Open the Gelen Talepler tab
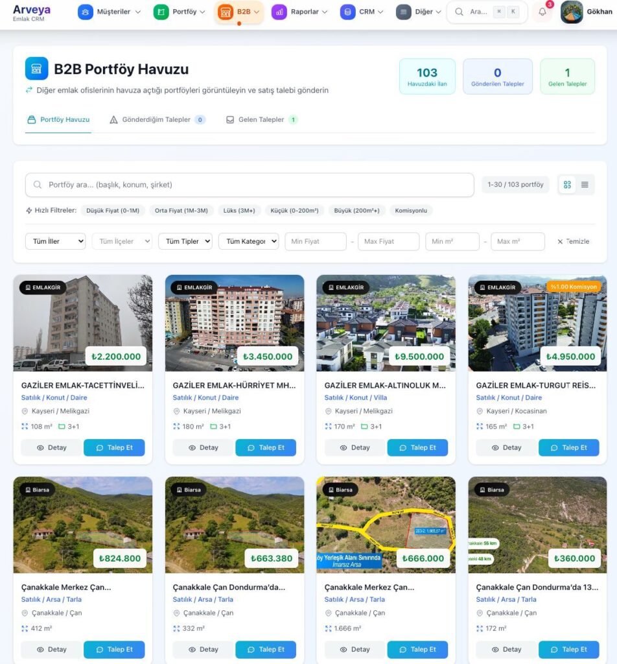The image size is (617, 664). tap(262, 120)
